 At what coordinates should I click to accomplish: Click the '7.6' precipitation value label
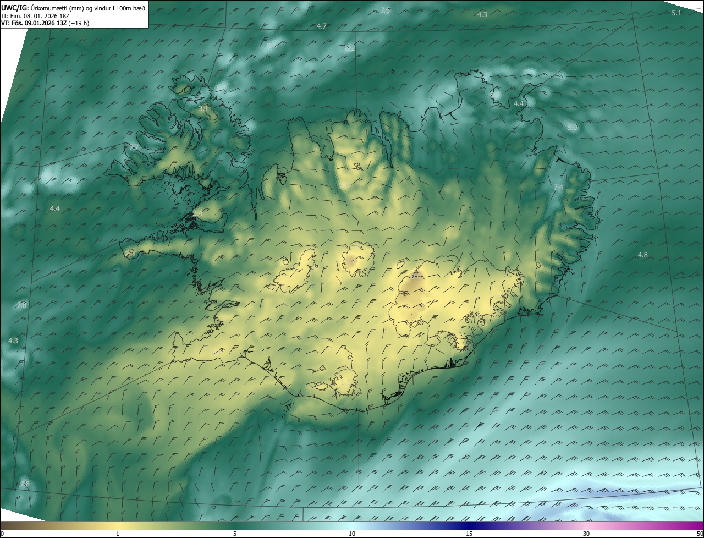point(385,10)
